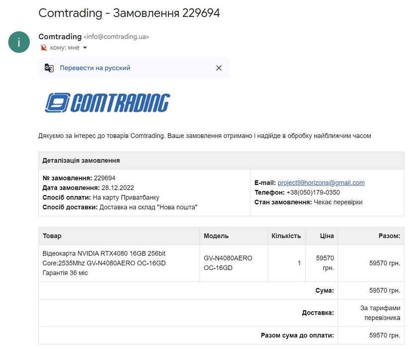Screen dimensions: 412x348
Task: Open the project99horizons@gmail.com email link
Action: point(321,182)
